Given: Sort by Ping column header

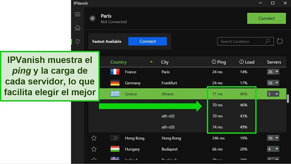Looking at the screenshot, I should (222, 62).
